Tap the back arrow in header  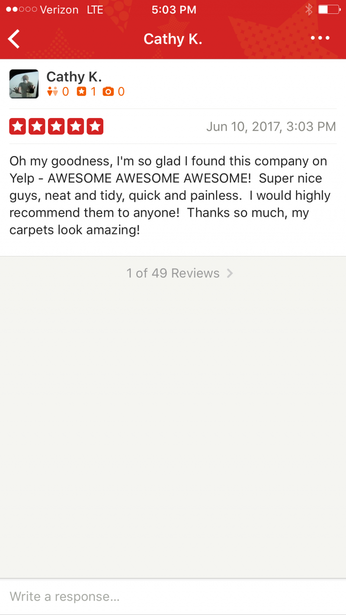14,39
